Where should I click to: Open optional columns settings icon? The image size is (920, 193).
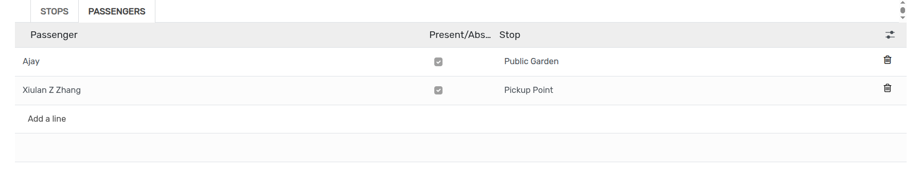pyautogui.click(x=890, y=35)
